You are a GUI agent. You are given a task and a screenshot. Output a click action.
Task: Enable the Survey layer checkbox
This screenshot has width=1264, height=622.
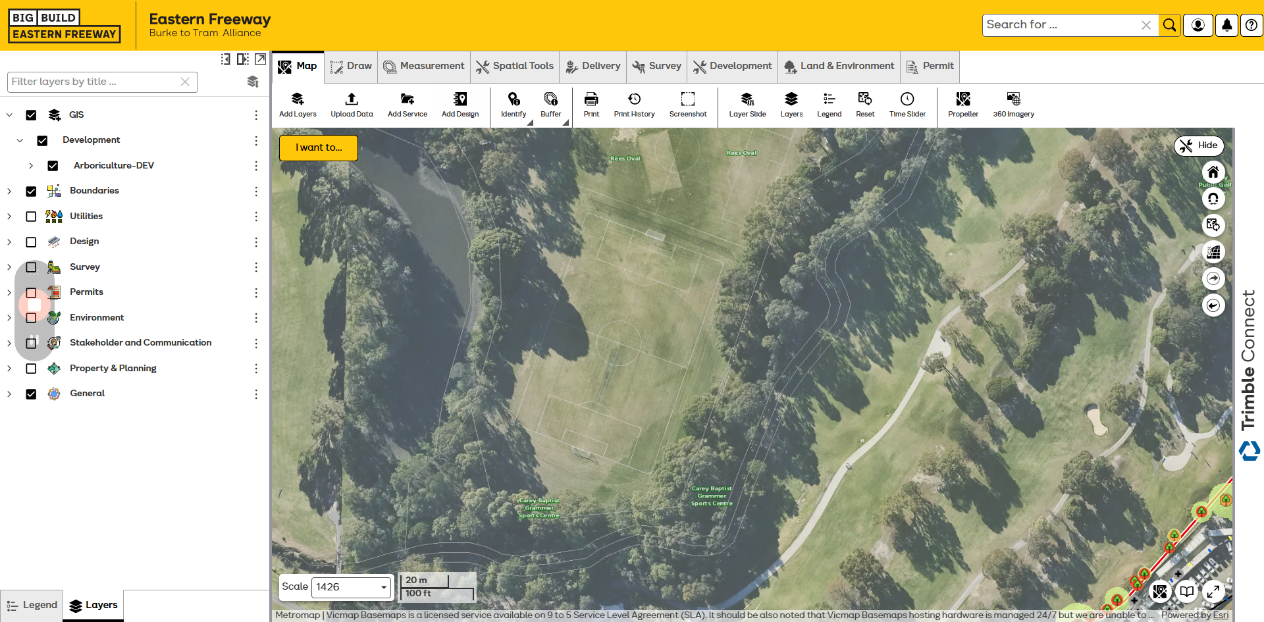click(x=31, y=267)
